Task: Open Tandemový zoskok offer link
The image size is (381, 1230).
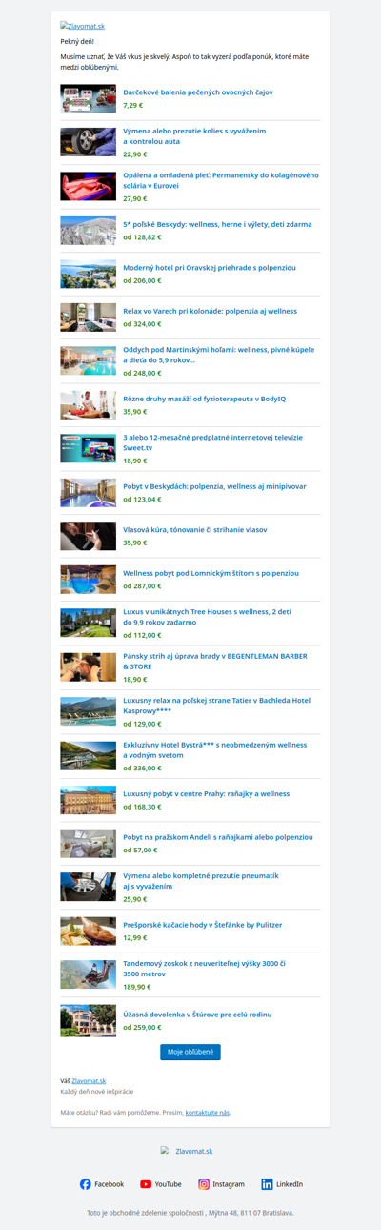Action: tap(204, 969)
